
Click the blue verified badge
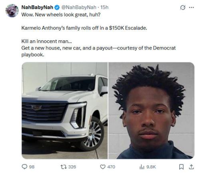point(57,8)
